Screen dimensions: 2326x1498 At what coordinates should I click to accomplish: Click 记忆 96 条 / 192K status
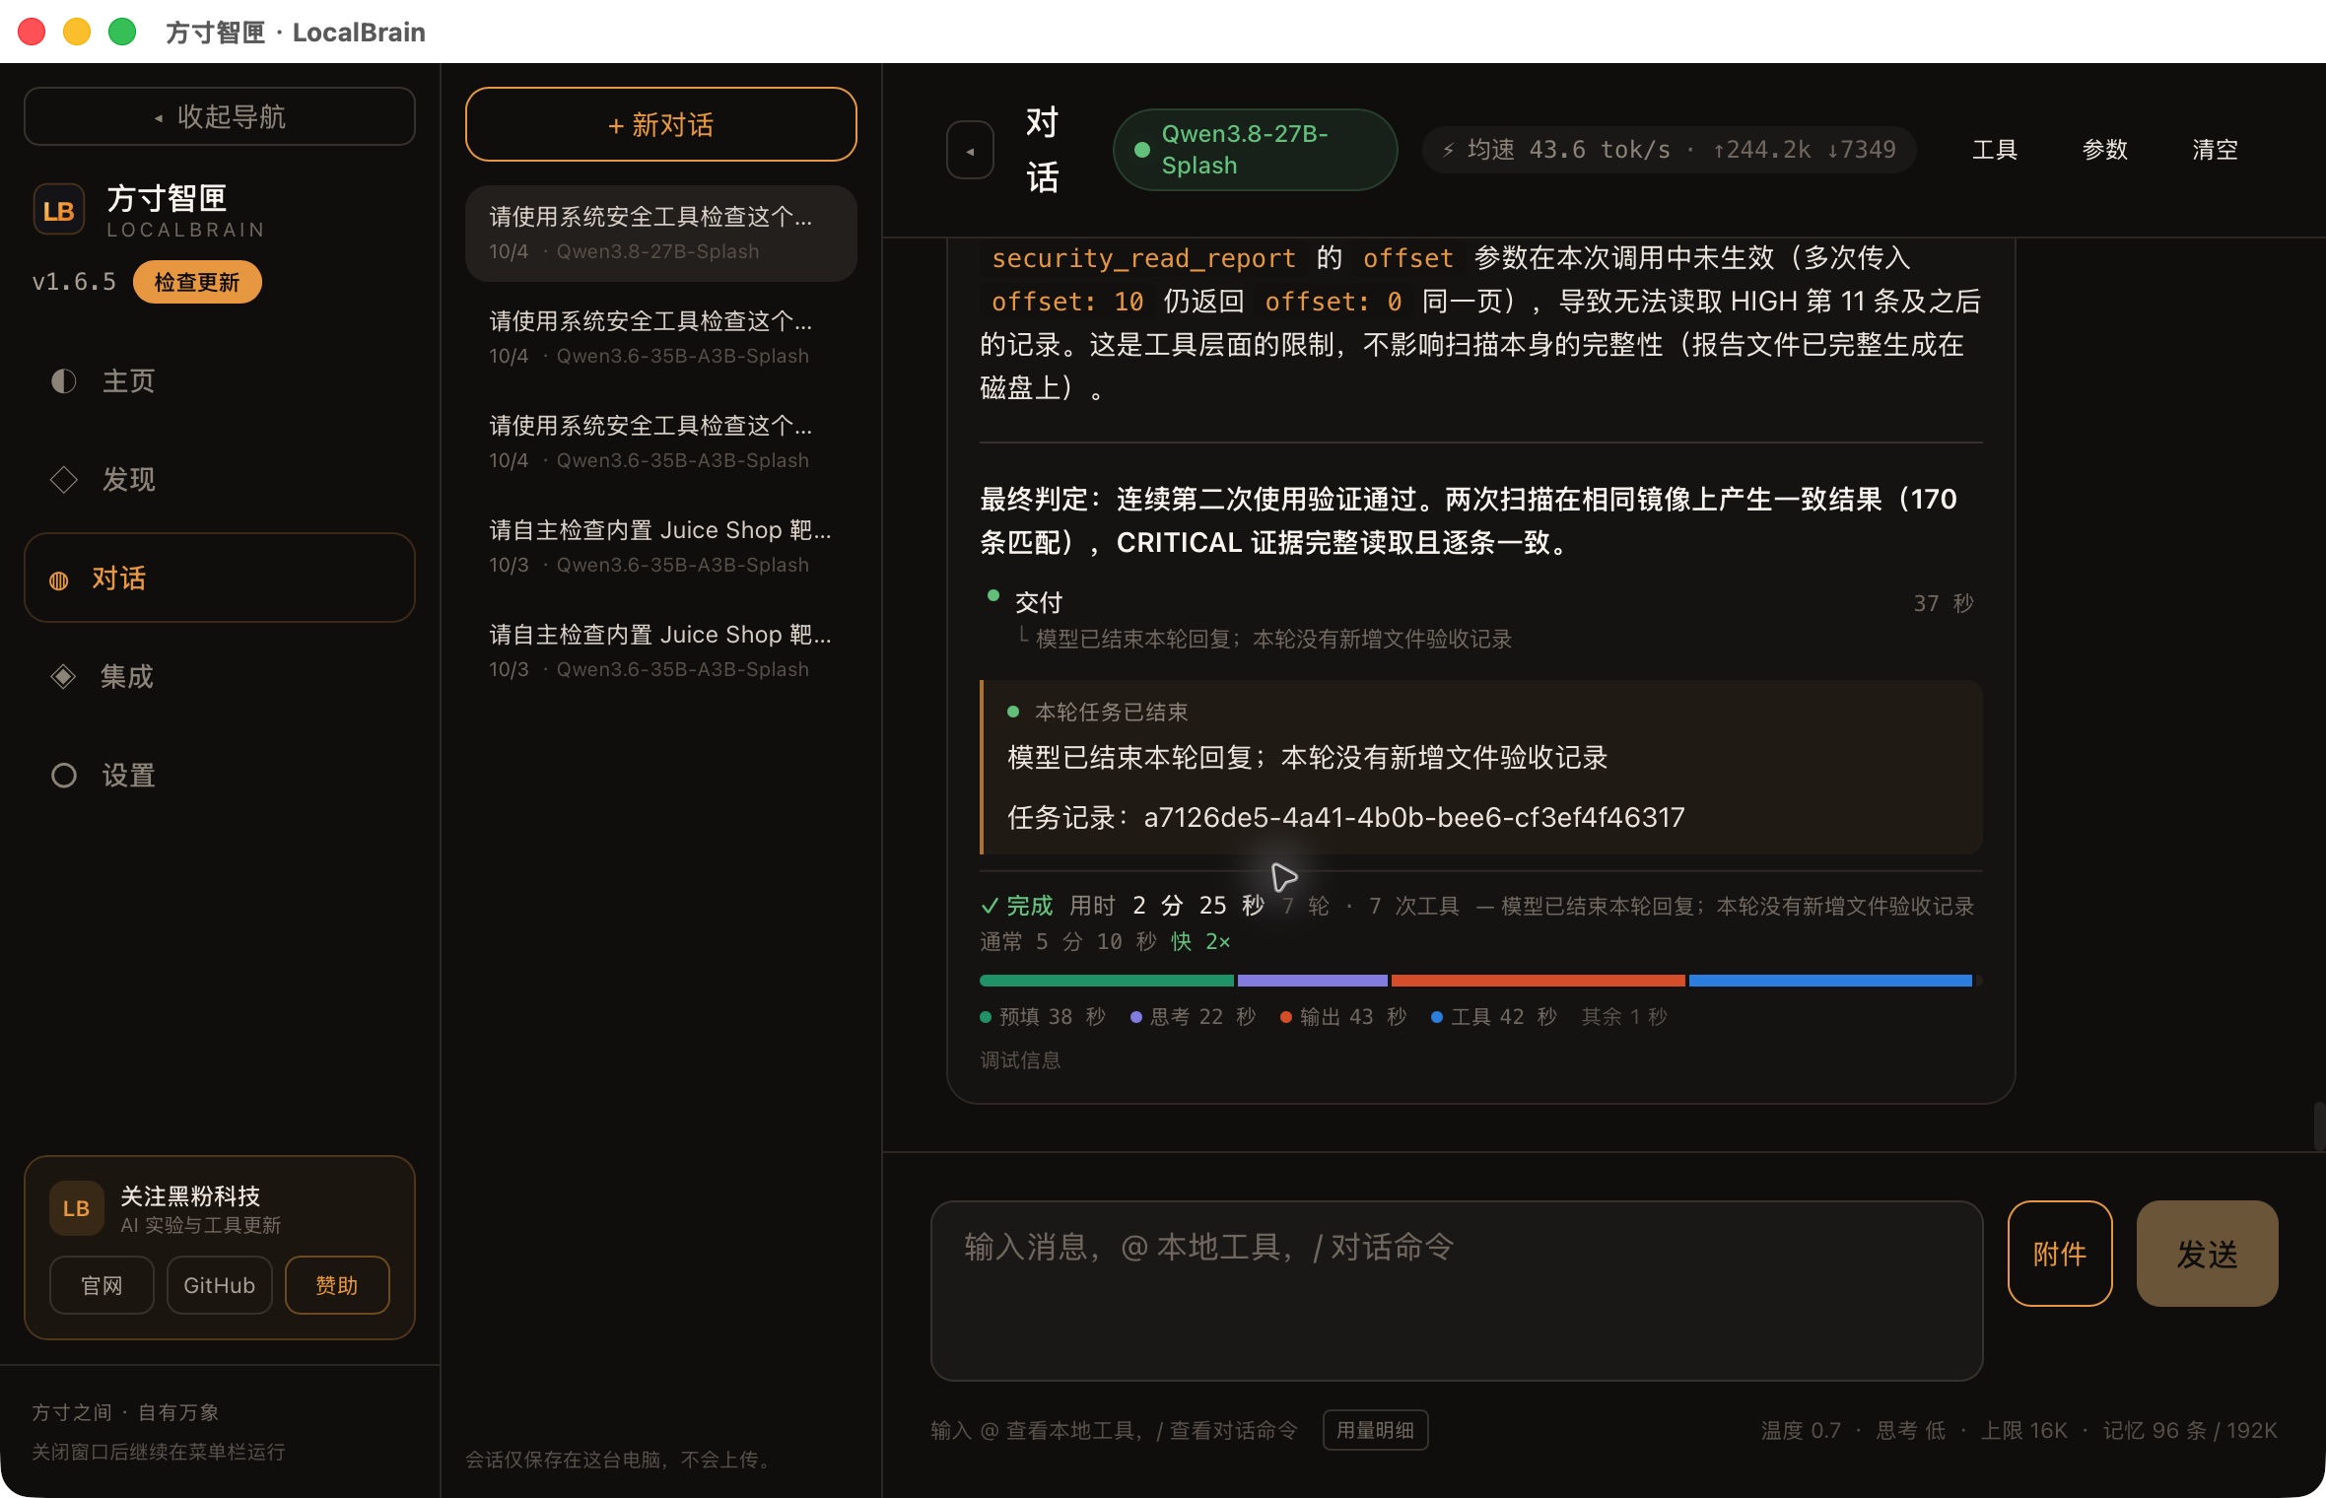[2190, 1430]
